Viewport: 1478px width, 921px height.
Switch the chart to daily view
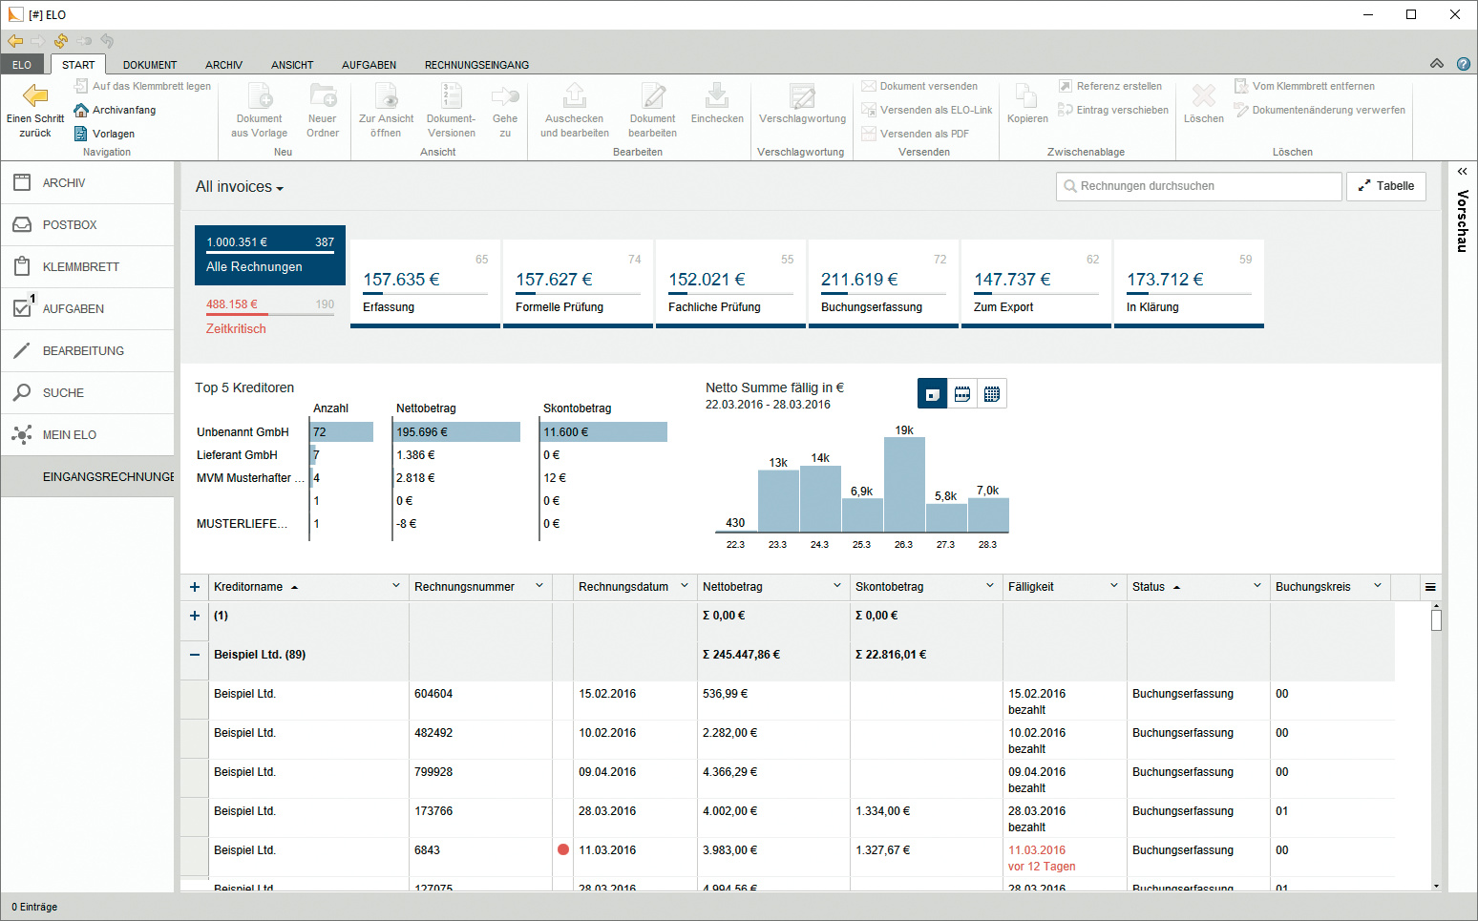(932, 394)
